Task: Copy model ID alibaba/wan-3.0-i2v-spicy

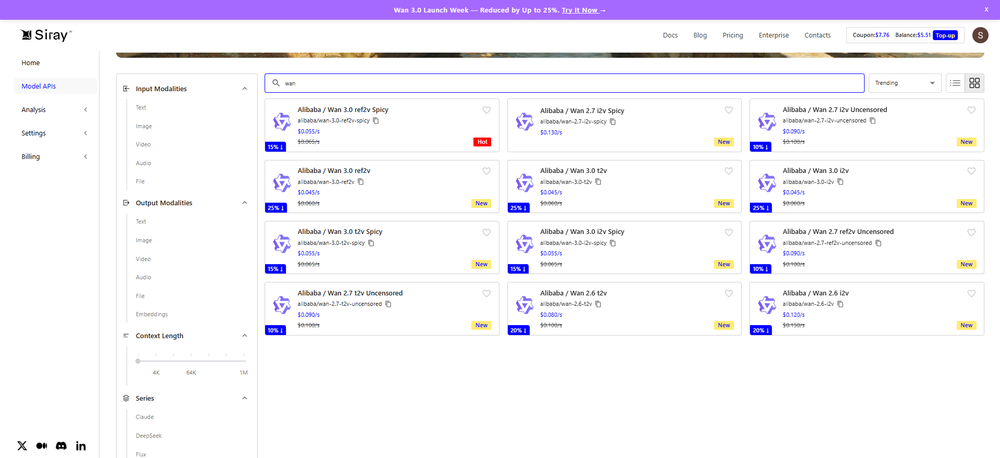Action: pyautogui.click(x=612, y=243)
